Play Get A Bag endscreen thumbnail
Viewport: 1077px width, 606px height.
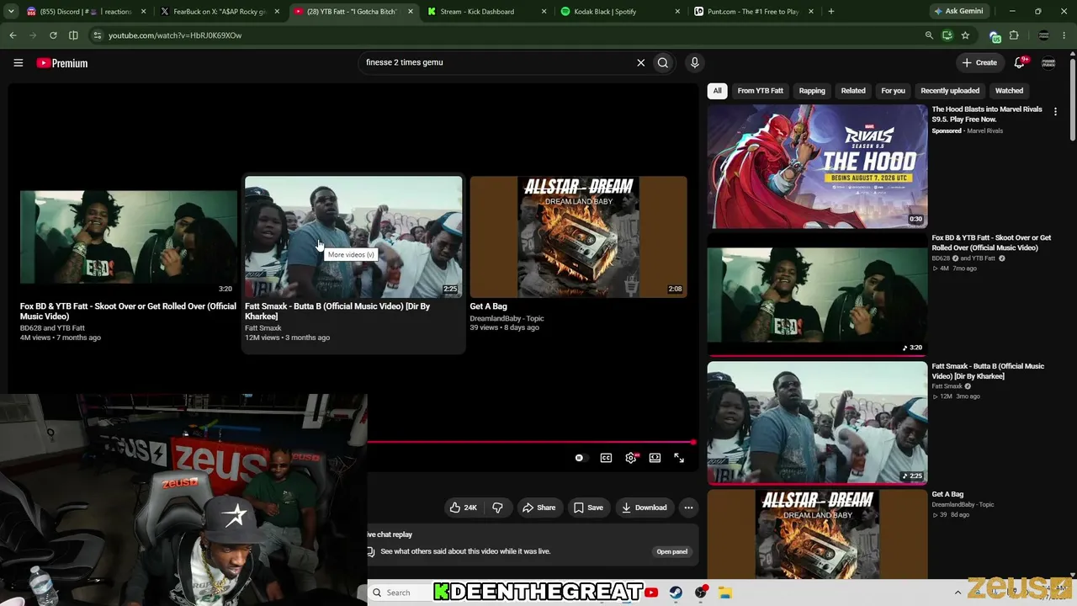tap(578, 237)
